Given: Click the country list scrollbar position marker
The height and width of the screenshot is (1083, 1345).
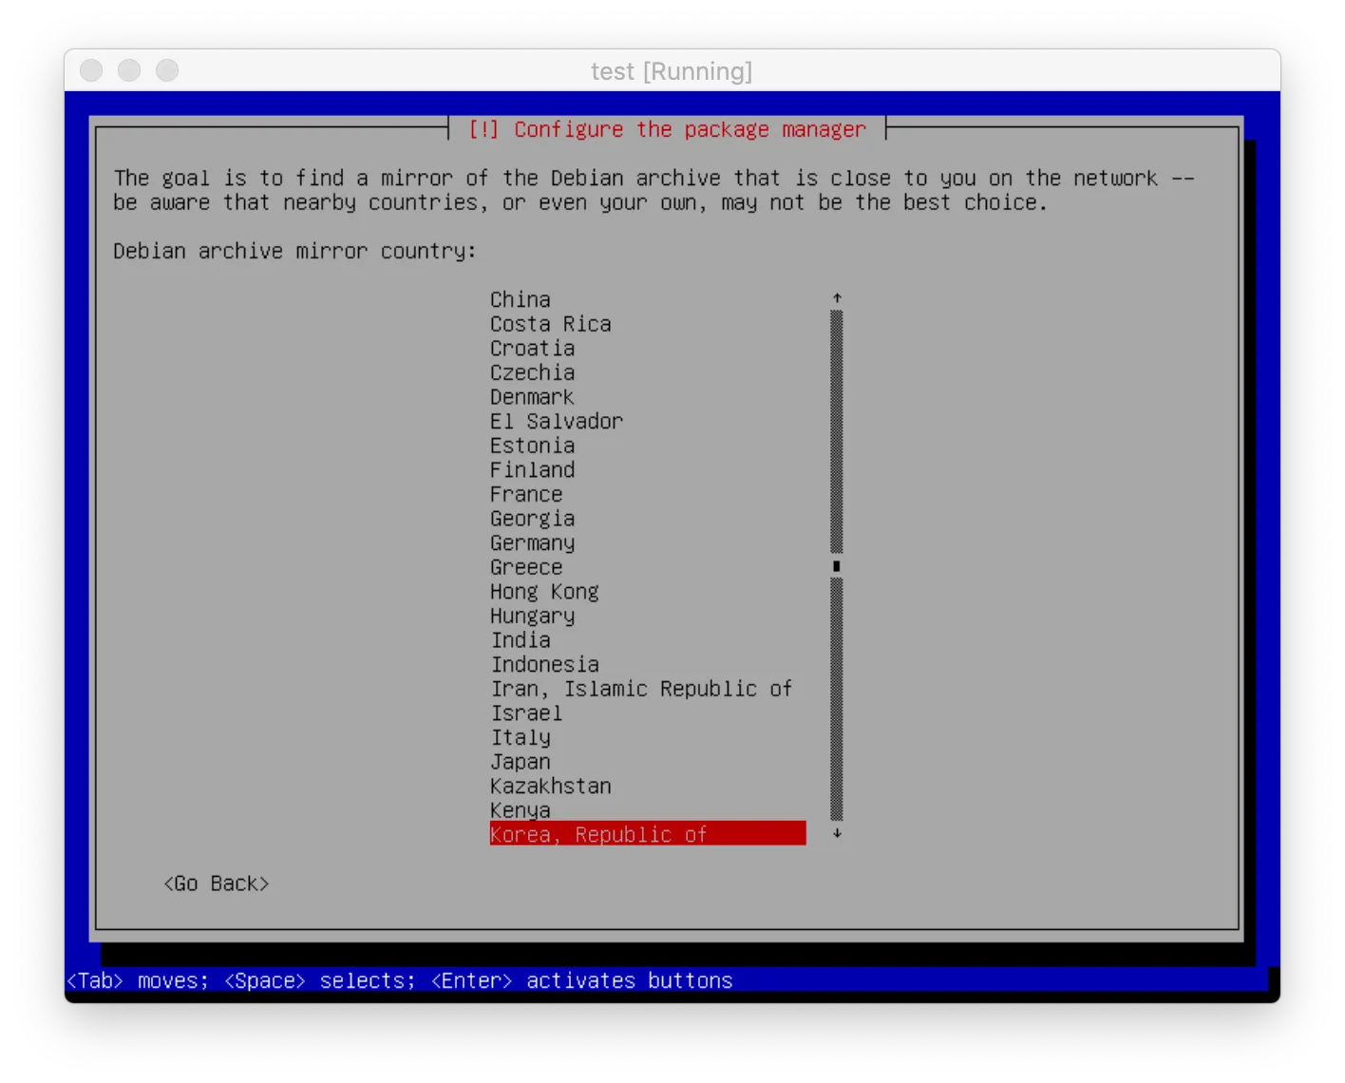Looking at the screenshot, I should click(x=837, y=566).
